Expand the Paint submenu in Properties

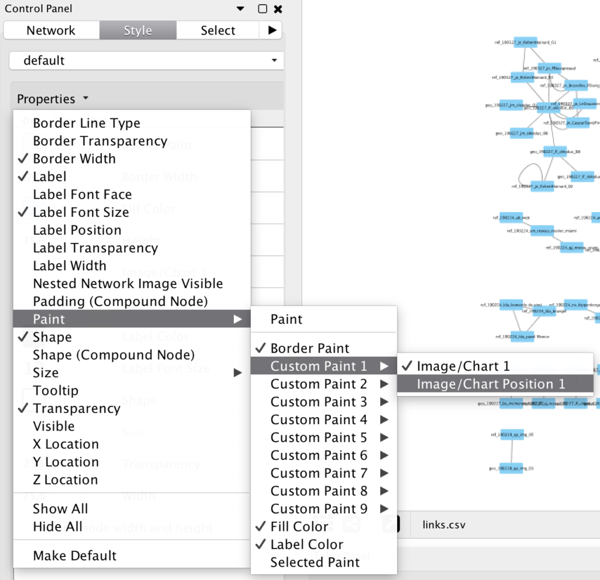(132, 319)
